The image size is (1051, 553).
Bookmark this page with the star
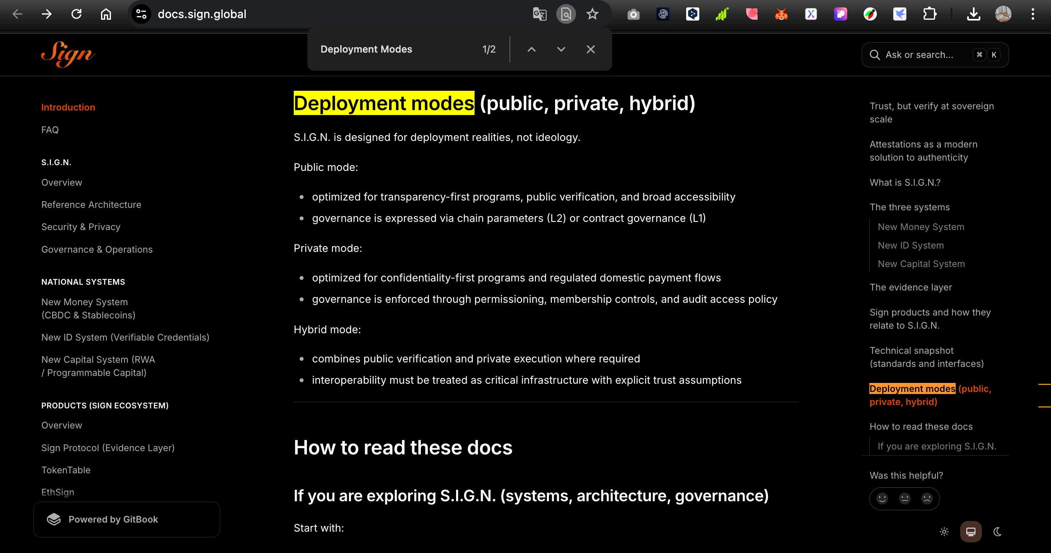[x=592, y=14]
